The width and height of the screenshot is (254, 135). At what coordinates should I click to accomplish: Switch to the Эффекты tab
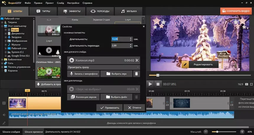[x=71, y=11]
